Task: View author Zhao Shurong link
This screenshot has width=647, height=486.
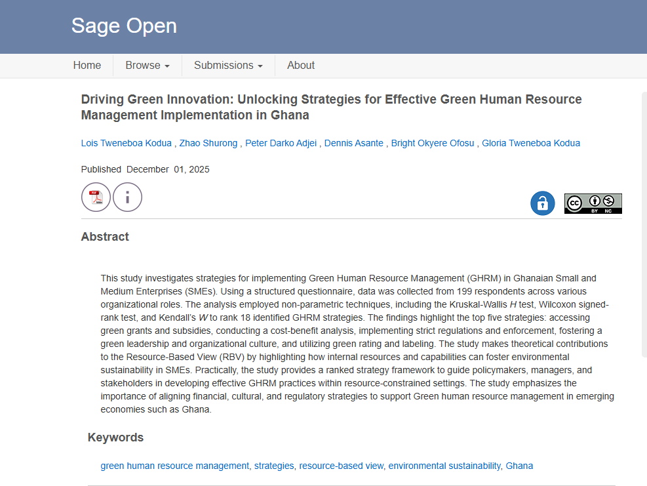Action: point(208,143)
